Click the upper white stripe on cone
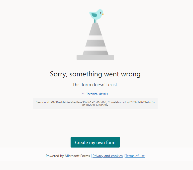Image resolution: width=193 pixels, height=170 pixels. pyautogui.click(x=96, y=38)
